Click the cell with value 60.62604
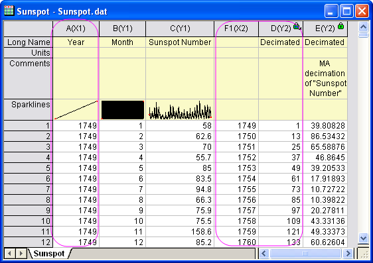This screenshot has height=263, width=373. click(x=325, y=242)
